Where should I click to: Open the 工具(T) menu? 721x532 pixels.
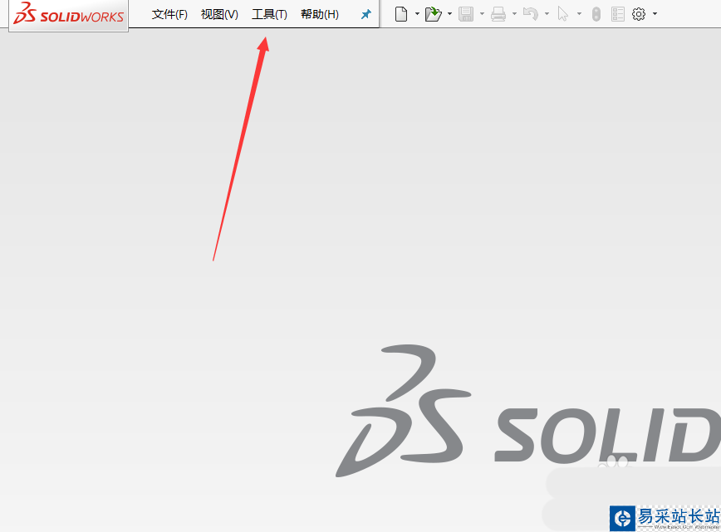pyautogui.click(x=269, y=14)
